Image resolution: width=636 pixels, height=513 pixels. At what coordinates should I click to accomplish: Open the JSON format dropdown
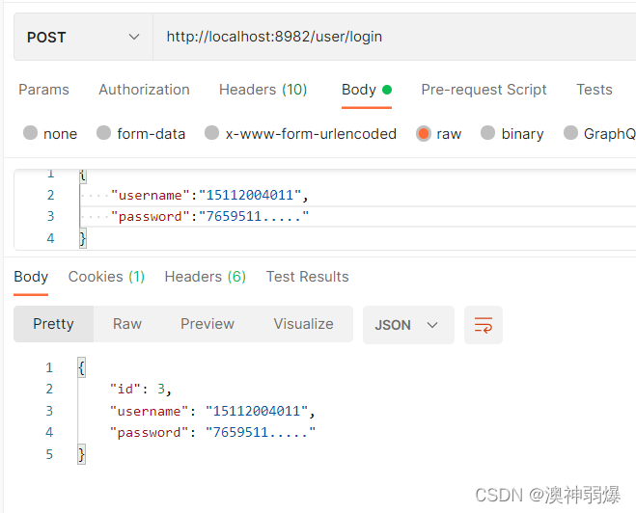(408, 325)
